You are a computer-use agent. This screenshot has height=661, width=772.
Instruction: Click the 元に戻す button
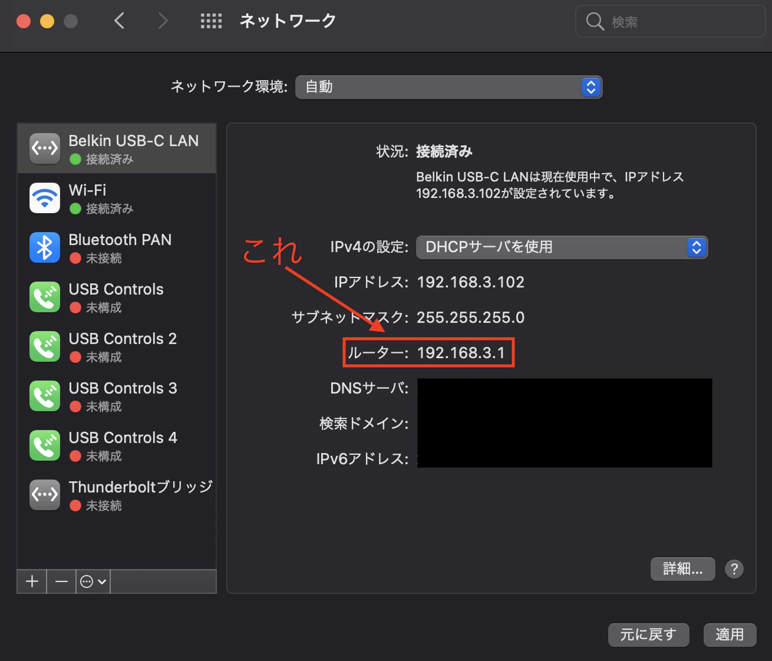[x=648, y=635]
